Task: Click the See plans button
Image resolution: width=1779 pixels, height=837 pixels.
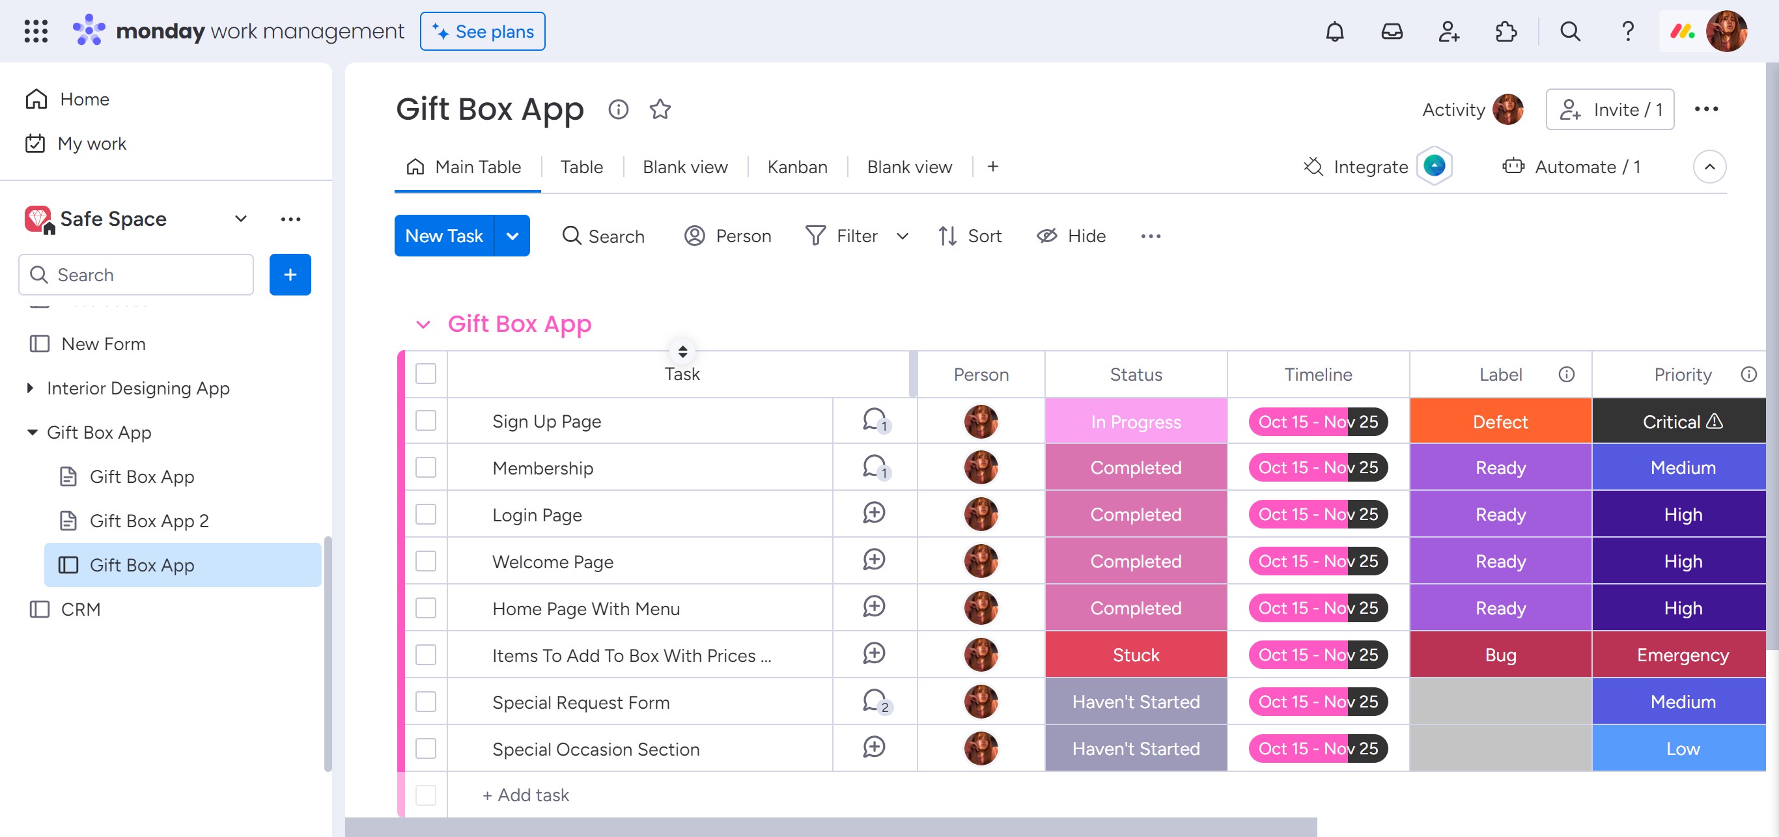Action: (x=482, y=32)
